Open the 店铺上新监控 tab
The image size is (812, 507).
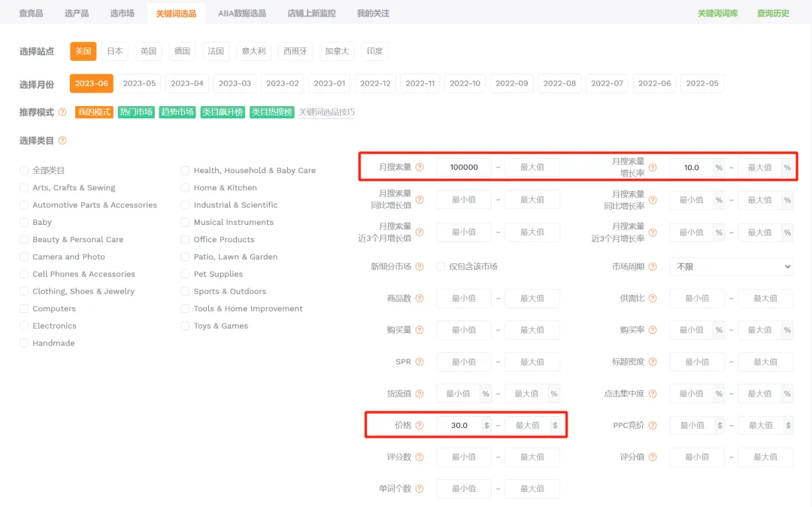coord(311,14)
